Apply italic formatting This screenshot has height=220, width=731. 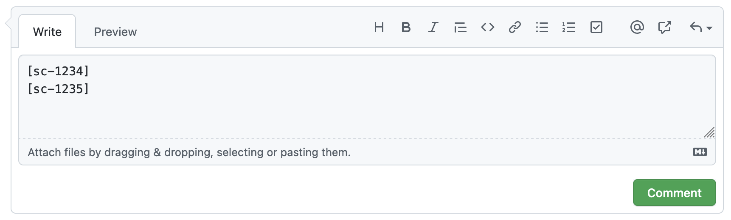[x=433, y=27]
